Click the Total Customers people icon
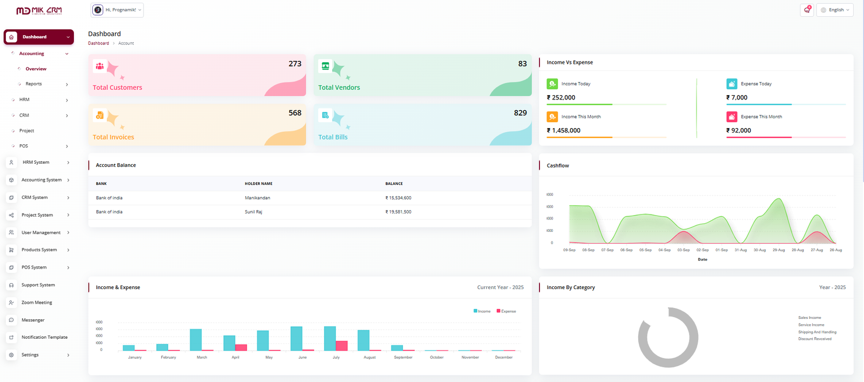Viewport: 864px width, 382px height. coord(99,66)
